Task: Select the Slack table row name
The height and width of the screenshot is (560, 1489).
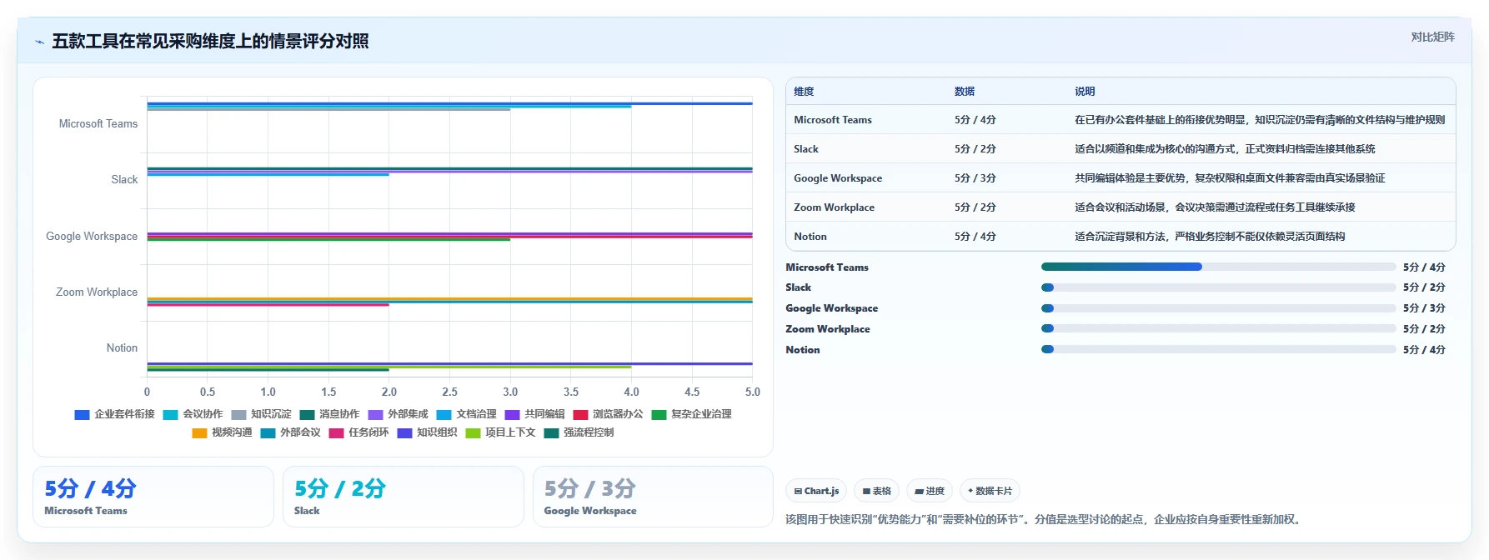Action: coord(806,149)
